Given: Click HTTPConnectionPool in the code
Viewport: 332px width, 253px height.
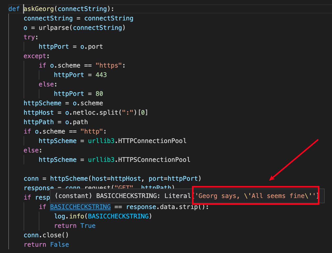Looking at the screenshot, I should [152, 141].
